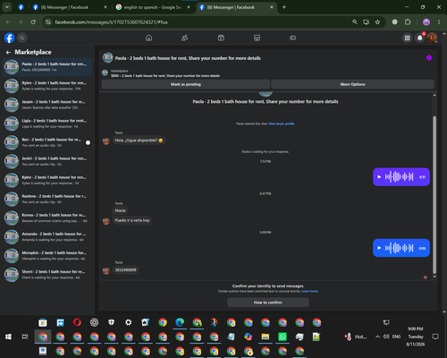
Task: Click the Mark as pending button
Action: [186, 84]
